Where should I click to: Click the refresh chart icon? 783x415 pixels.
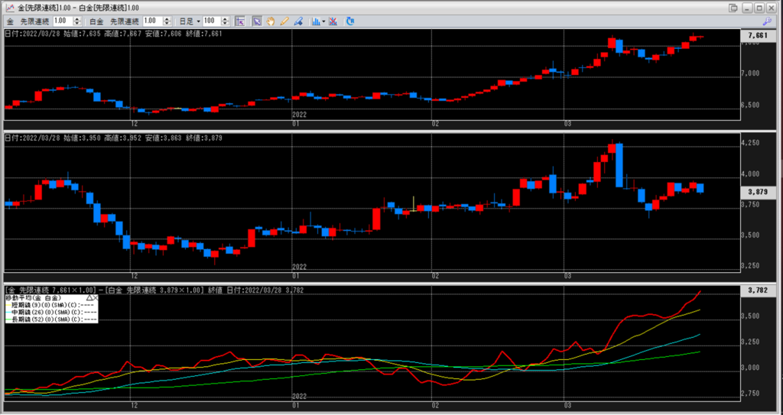(x=350, y=21)
